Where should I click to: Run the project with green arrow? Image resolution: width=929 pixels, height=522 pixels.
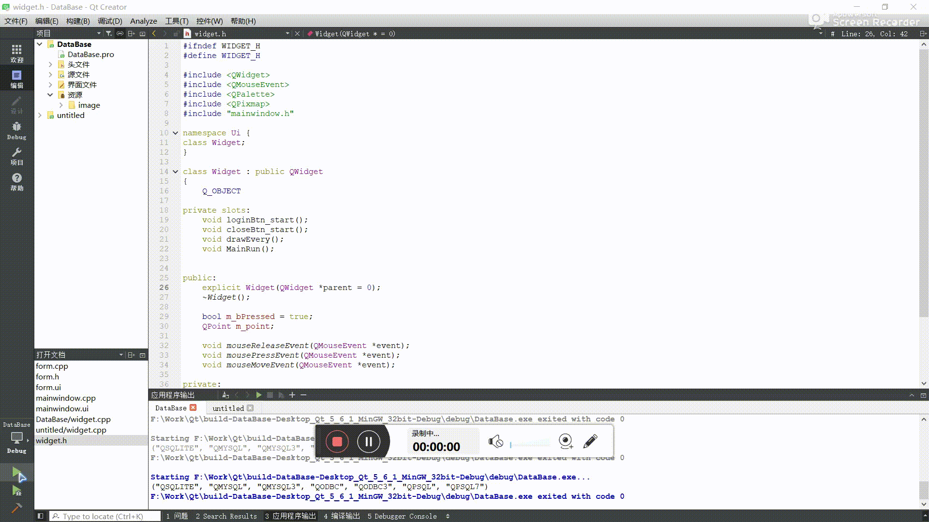pos(17,473)
